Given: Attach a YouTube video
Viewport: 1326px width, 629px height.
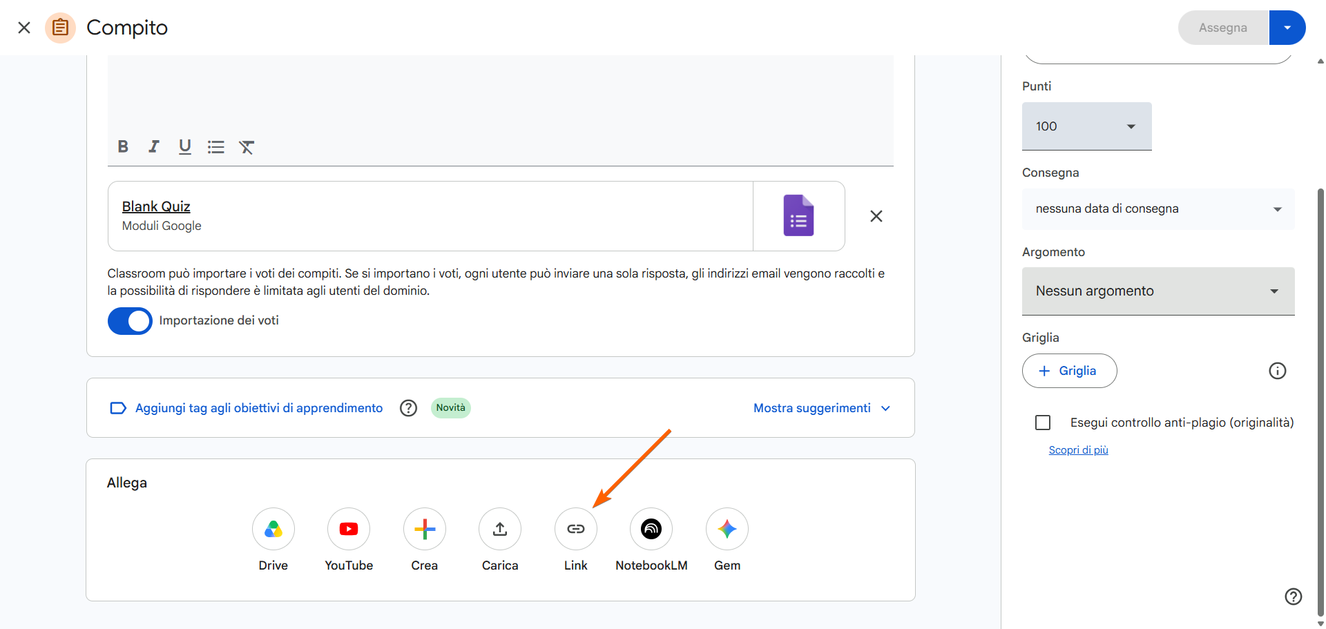Looking at the screenshot, I should 349,529.
